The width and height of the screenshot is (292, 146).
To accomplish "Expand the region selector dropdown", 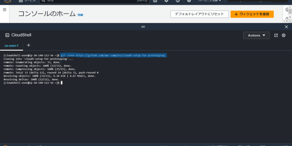I will click(210, 1).
